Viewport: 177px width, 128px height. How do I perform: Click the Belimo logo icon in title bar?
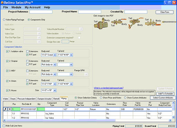2,2
